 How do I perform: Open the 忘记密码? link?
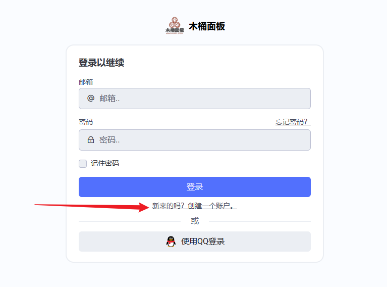click(x=293, y=122)
